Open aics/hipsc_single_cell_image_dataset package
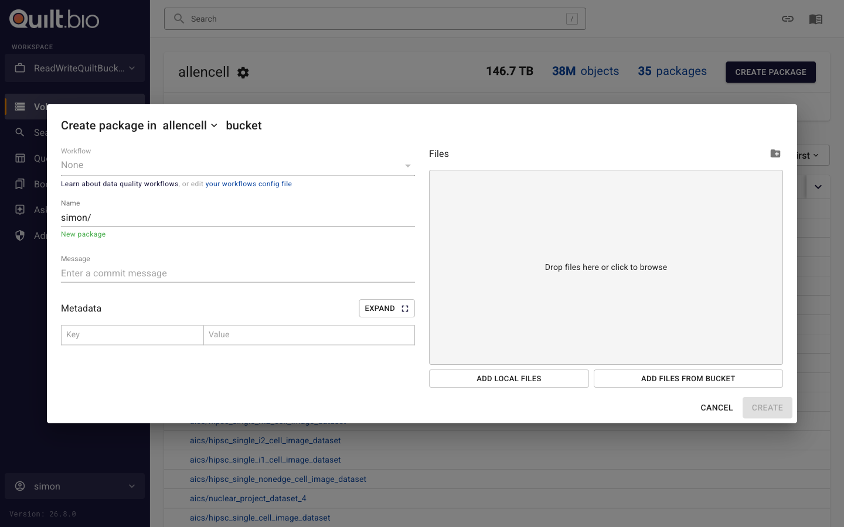 [260, 518]
